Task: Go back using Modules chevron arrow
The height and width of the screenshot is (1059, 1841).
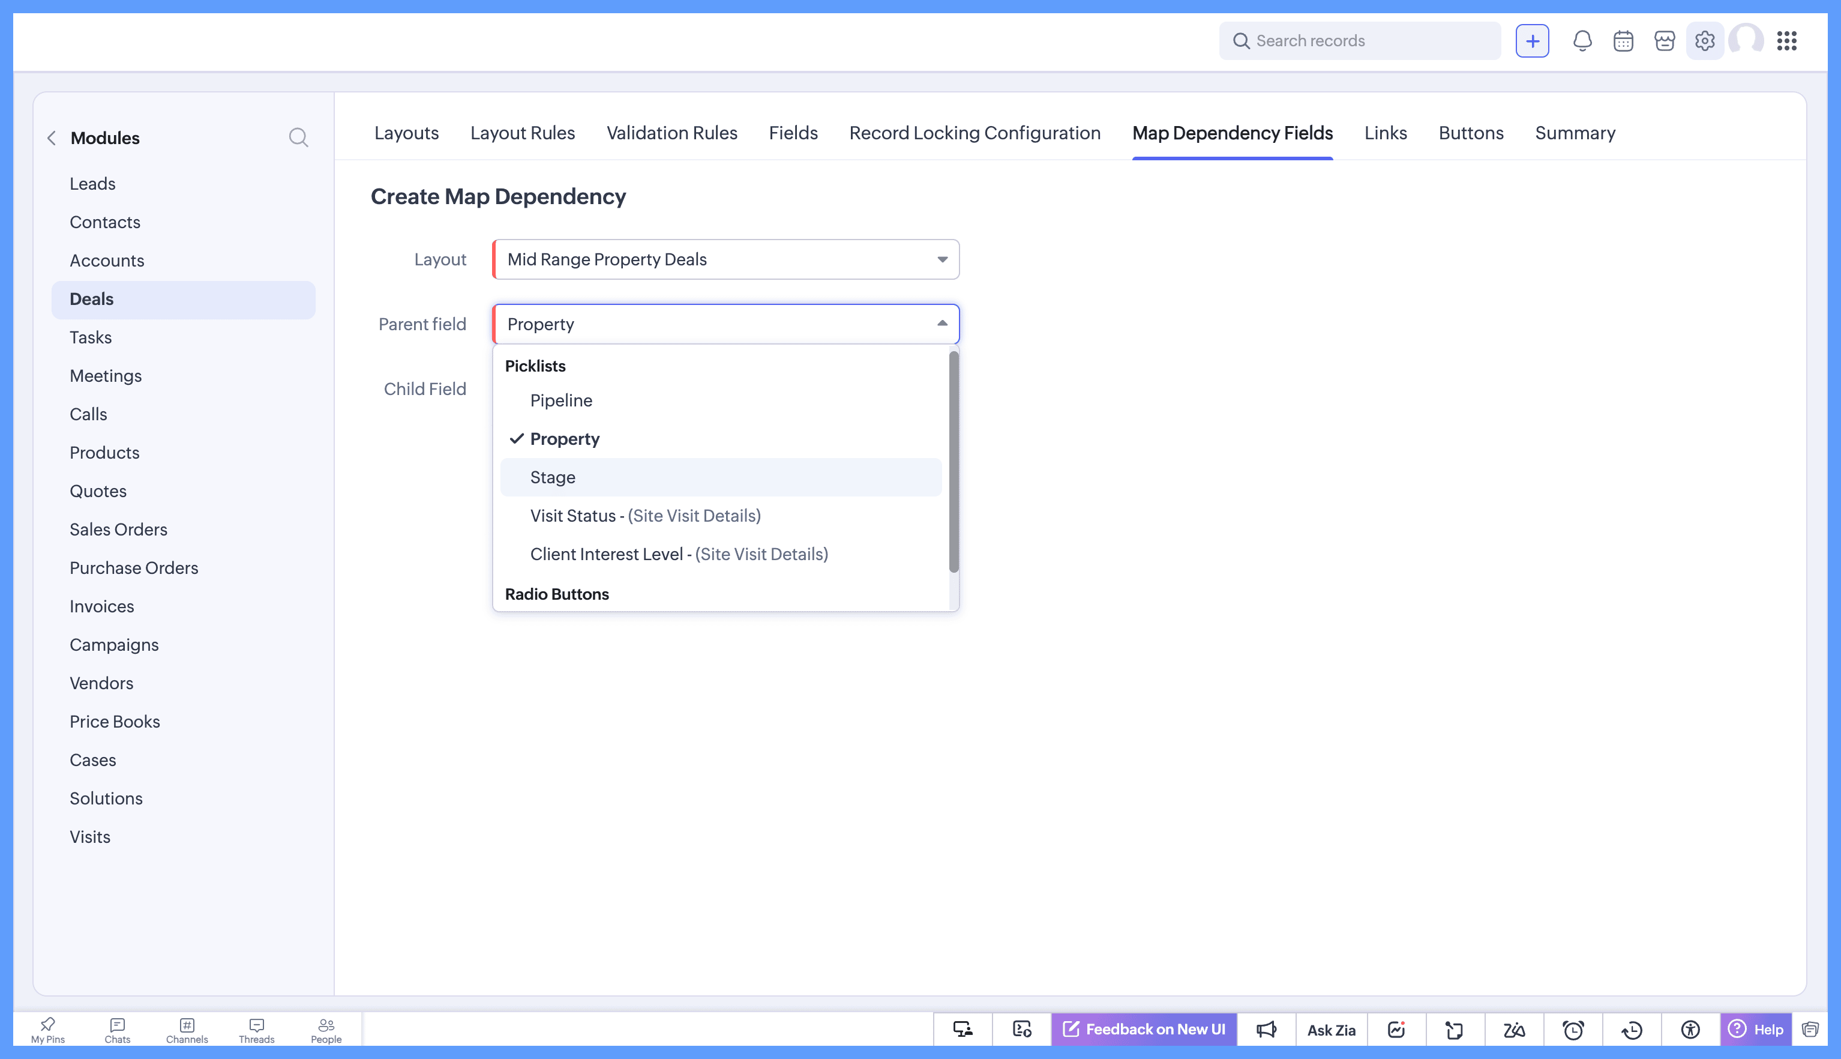Action: (x=52, y=138)
